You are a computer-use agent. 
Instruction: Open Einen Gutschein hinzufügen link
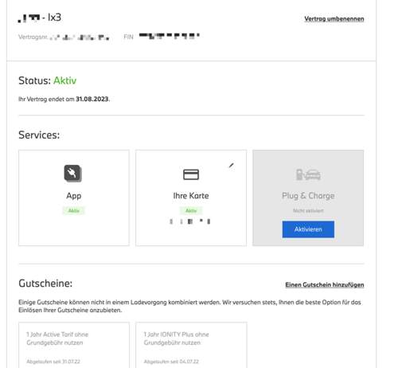click(325, 284)
